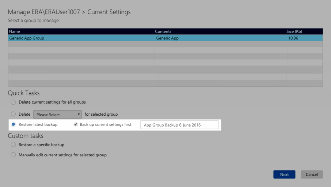Click the backup name text field
The width and height of the screenshot is (331, 187).
(179, 125)
